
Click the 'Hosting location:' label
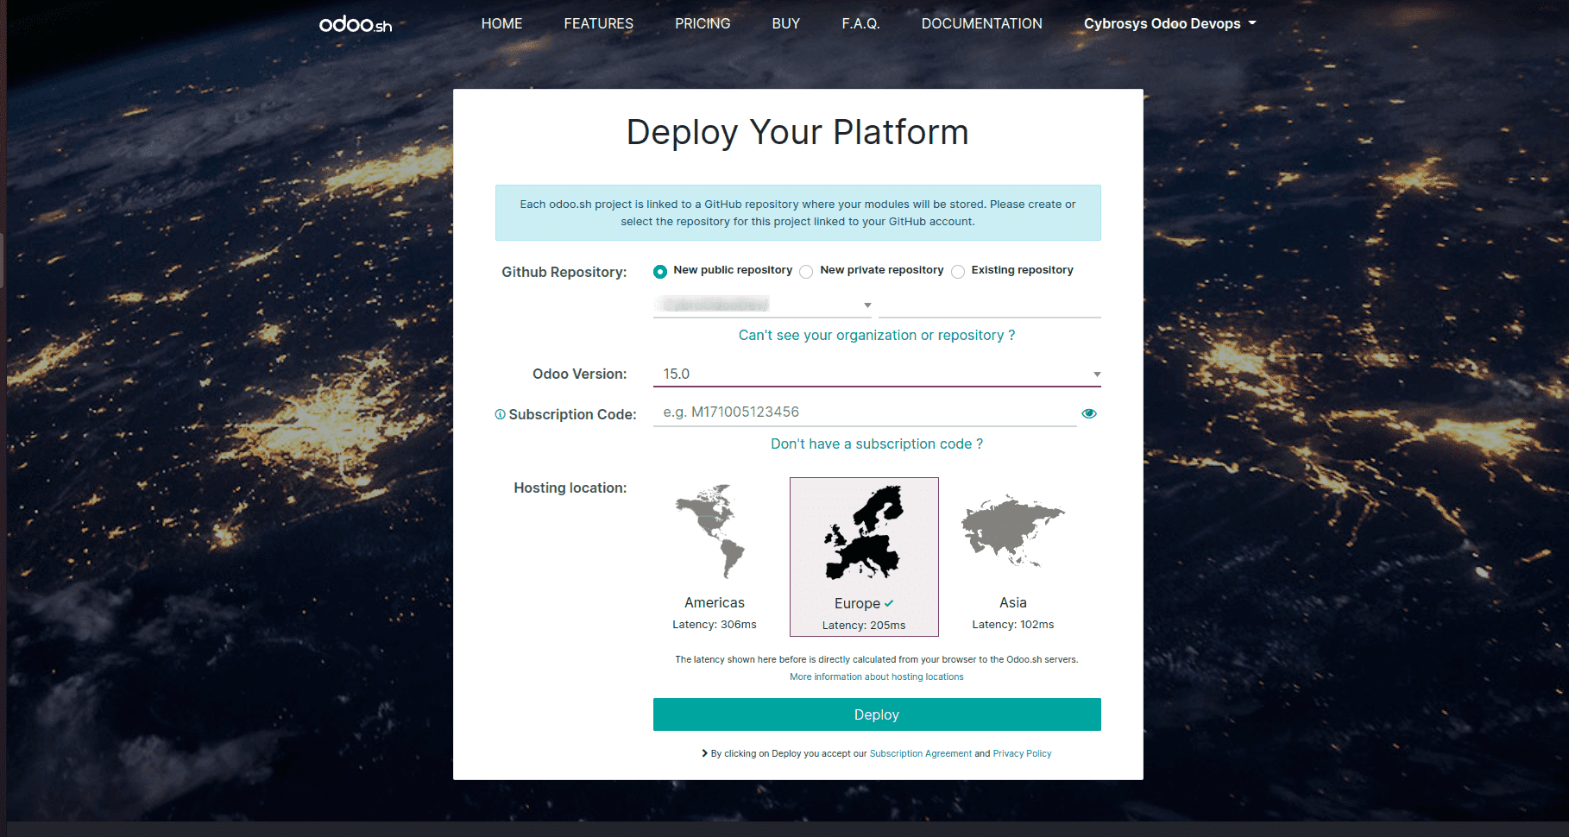570,488
